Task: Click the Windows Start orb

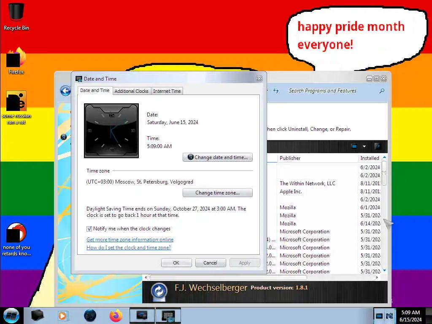Action: pos(11,316)
